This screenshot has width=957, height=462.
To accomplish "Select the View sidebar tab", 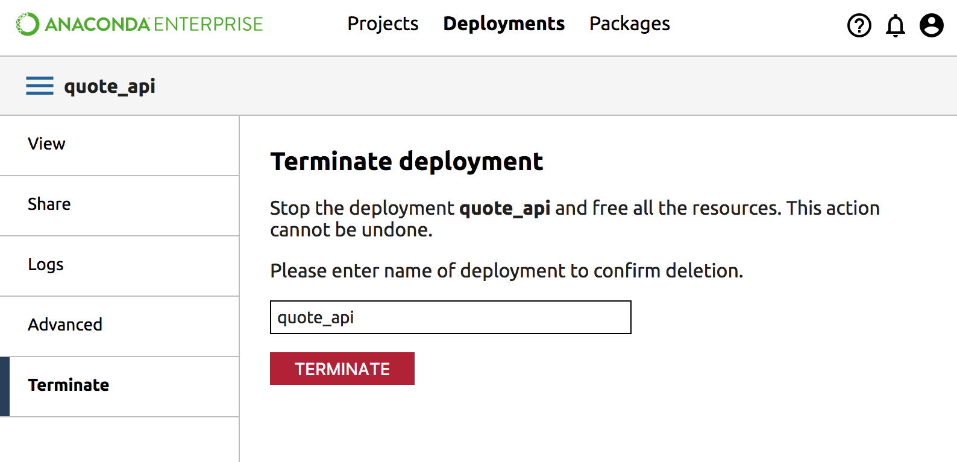I will click(46, 144).
